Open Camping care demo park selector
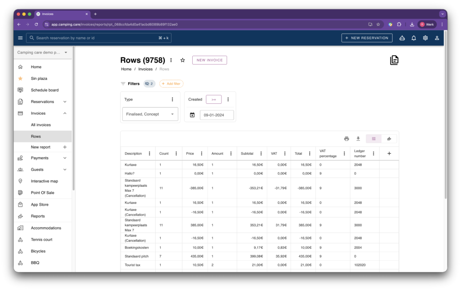The image size is (461, 290). pos(42,53)
